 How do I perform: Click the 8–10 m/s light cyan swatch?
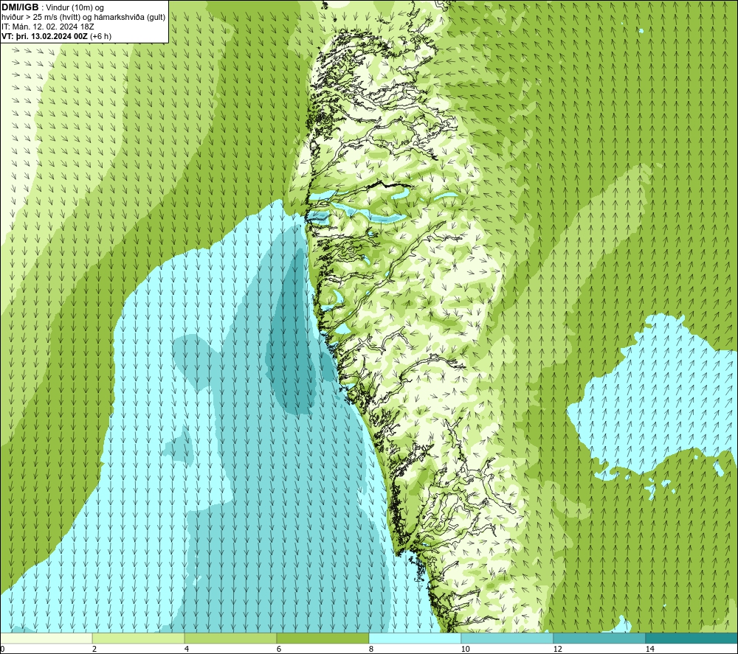[x=415, y=638]
